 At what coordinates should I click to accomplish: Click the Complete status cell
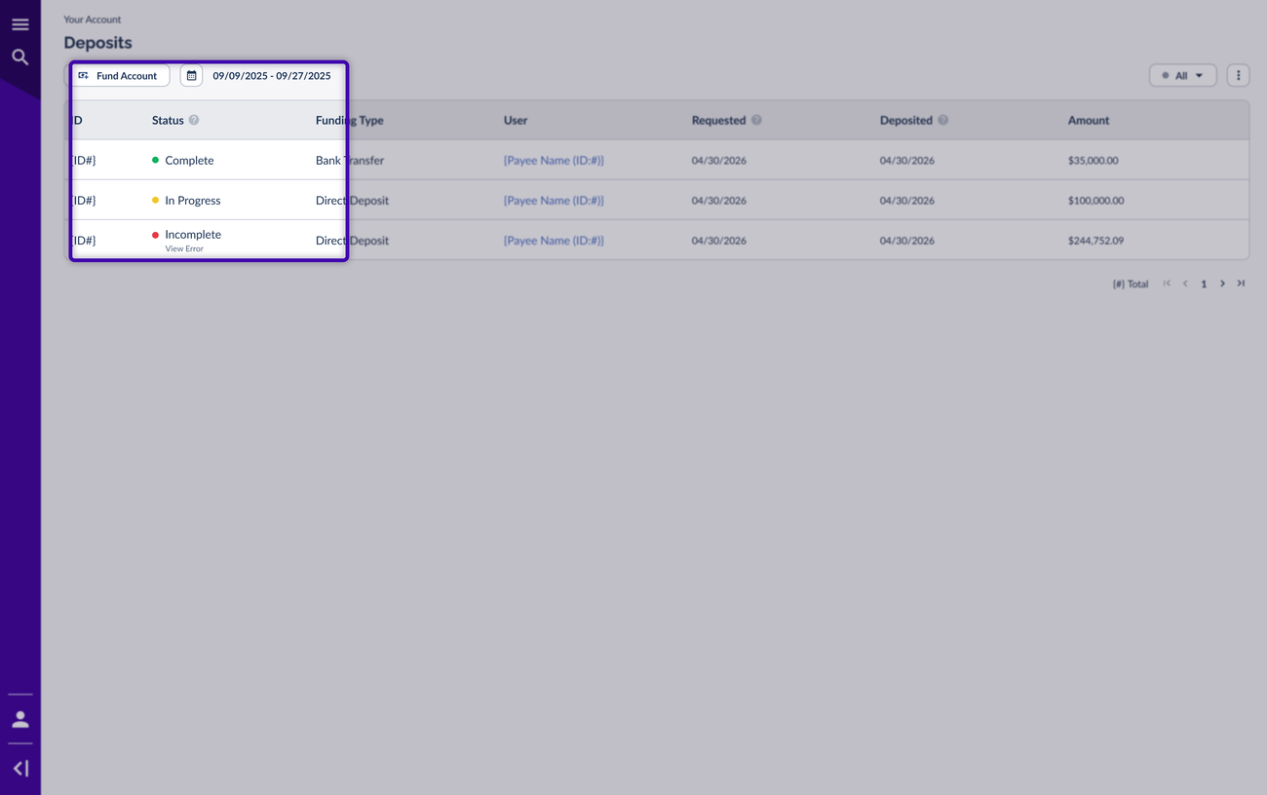(x=182, y=161)
